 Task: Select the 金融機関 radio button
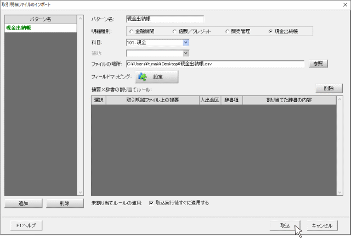132,32
